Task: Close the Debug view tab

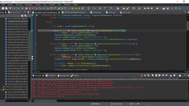Action: pos(6,12)
